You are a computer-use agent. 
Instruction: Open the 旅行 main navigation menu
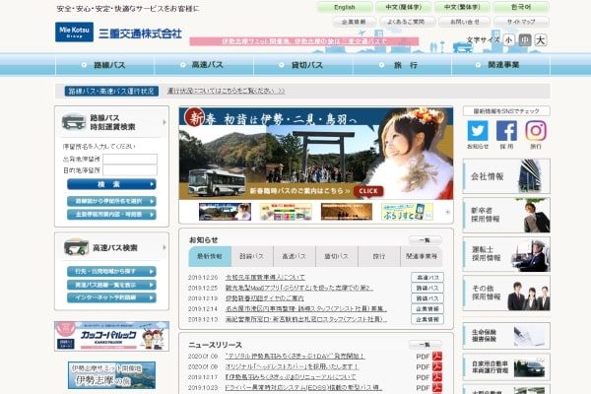tap(402, 65)
